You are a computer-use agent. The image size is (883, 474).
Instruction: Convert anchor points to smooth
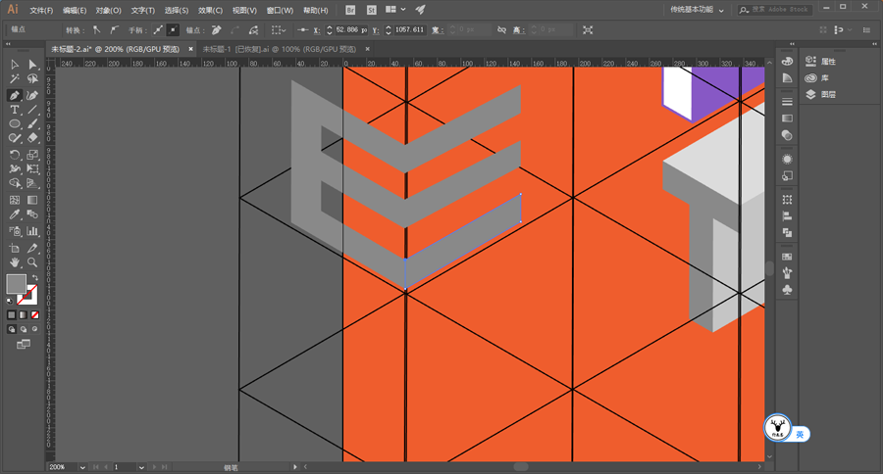pos(115,29)
